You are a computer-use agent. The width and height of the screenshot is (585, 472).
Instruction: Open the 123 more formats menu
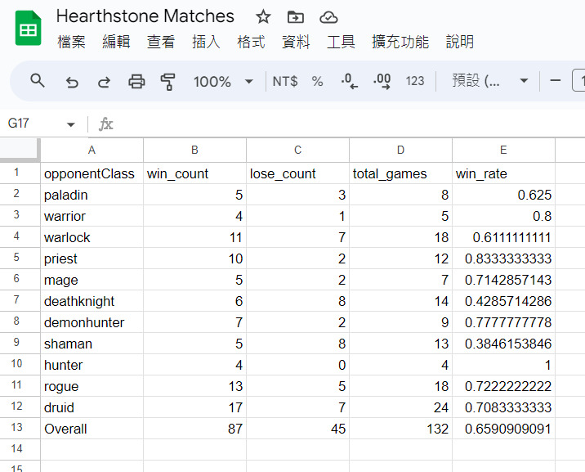pyautogui.click(x=415, y=81)
